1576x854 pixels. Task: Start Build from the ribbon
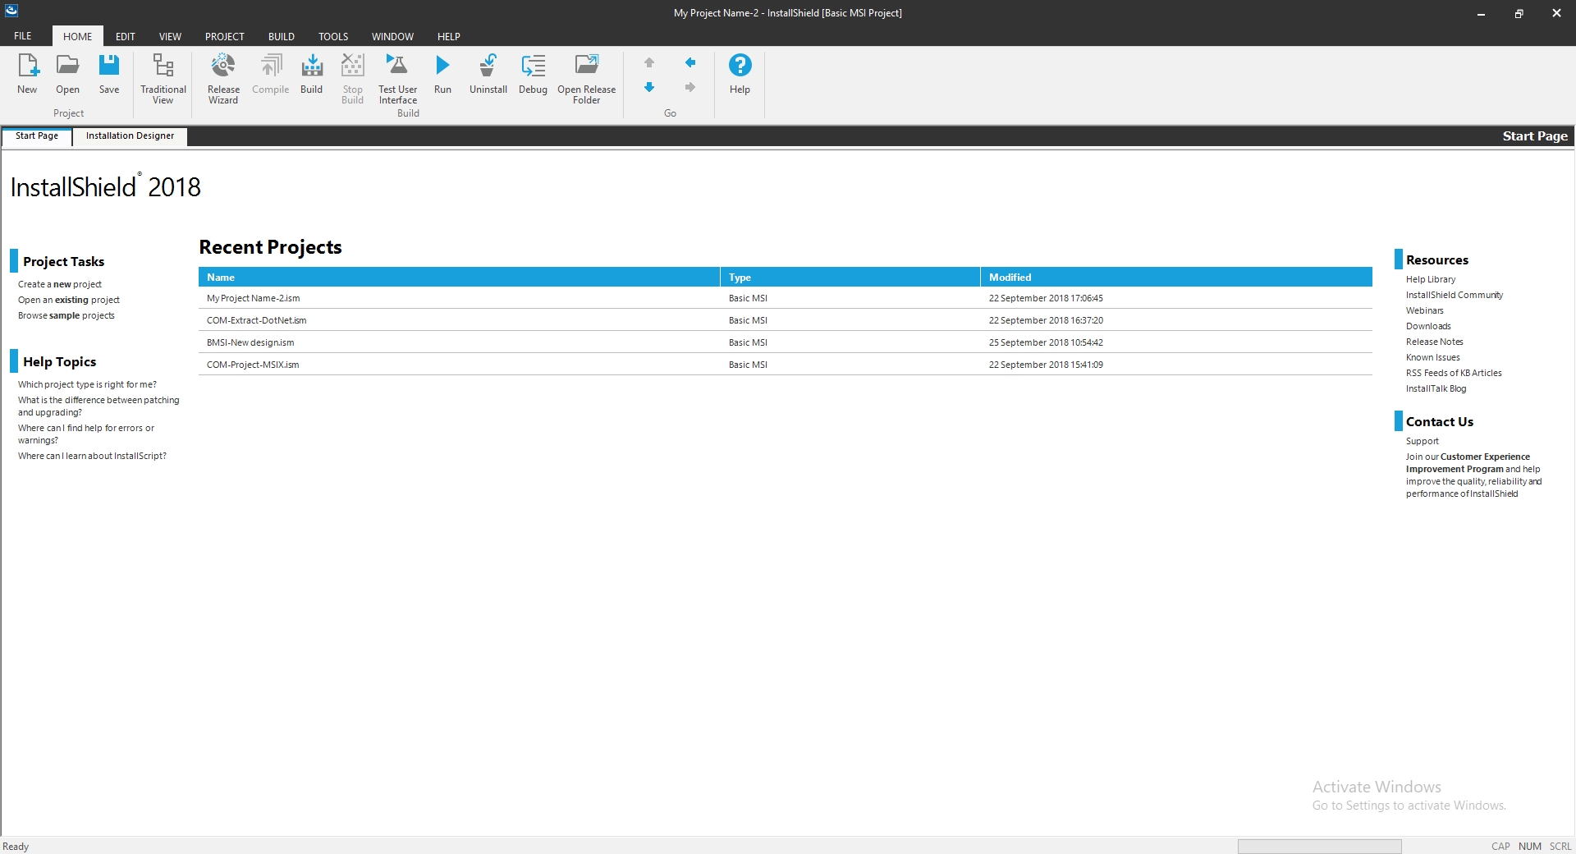click(312, 74)
